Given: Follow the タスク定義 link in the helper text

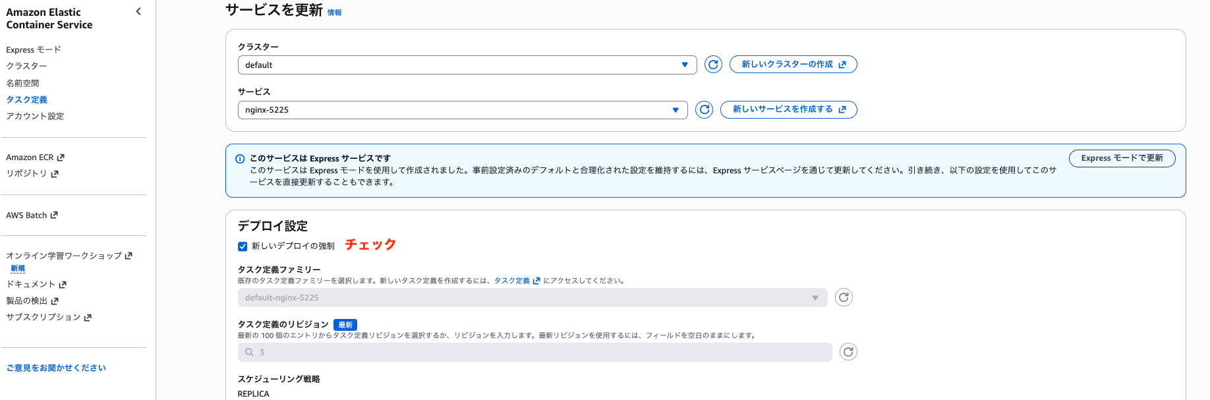Looking at the screenshot, I should (512, 281).
